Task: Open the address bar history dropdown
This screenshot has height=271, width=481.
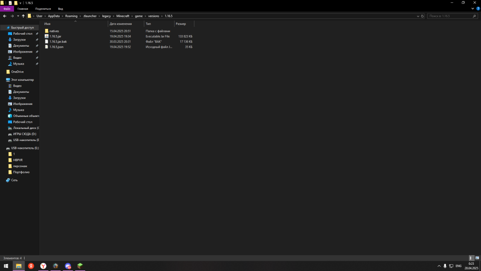Action: click(418, 16)
